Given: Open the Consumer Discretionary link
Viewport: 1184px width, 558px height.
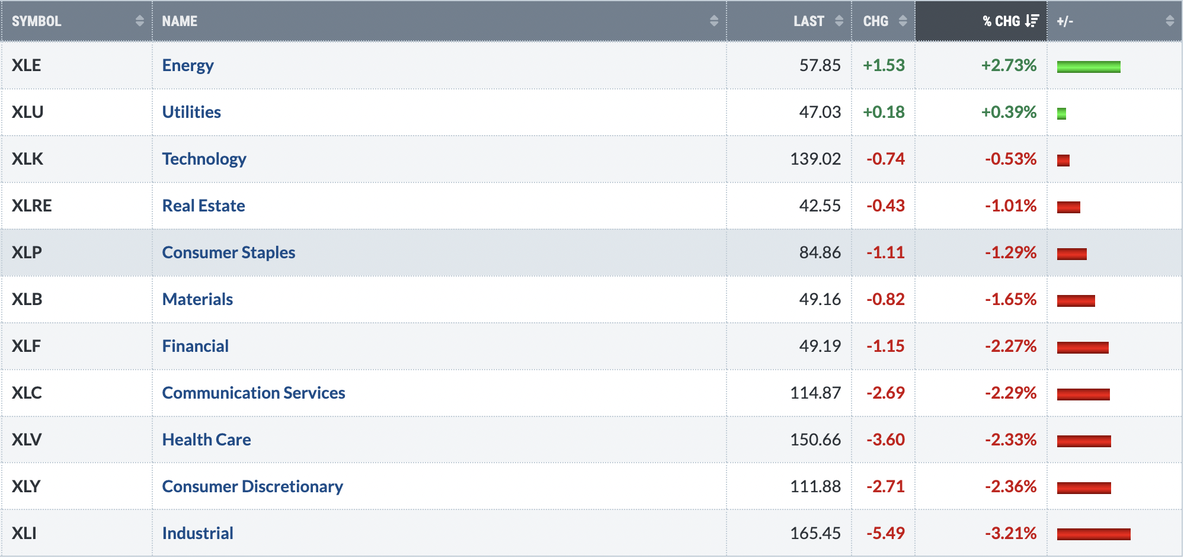Looking at the screenshot, I should (x=252, y=486).
